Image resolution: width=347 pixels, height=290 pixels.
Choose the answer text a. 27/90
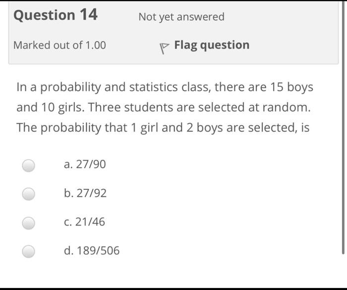(x=85, y=164)
